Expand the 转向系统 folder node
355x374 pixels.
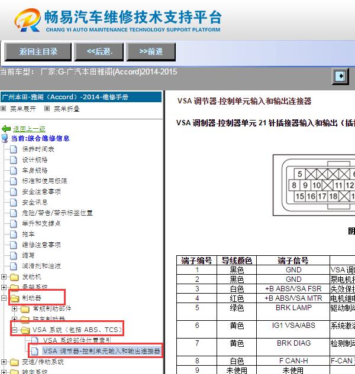point(4,372)
